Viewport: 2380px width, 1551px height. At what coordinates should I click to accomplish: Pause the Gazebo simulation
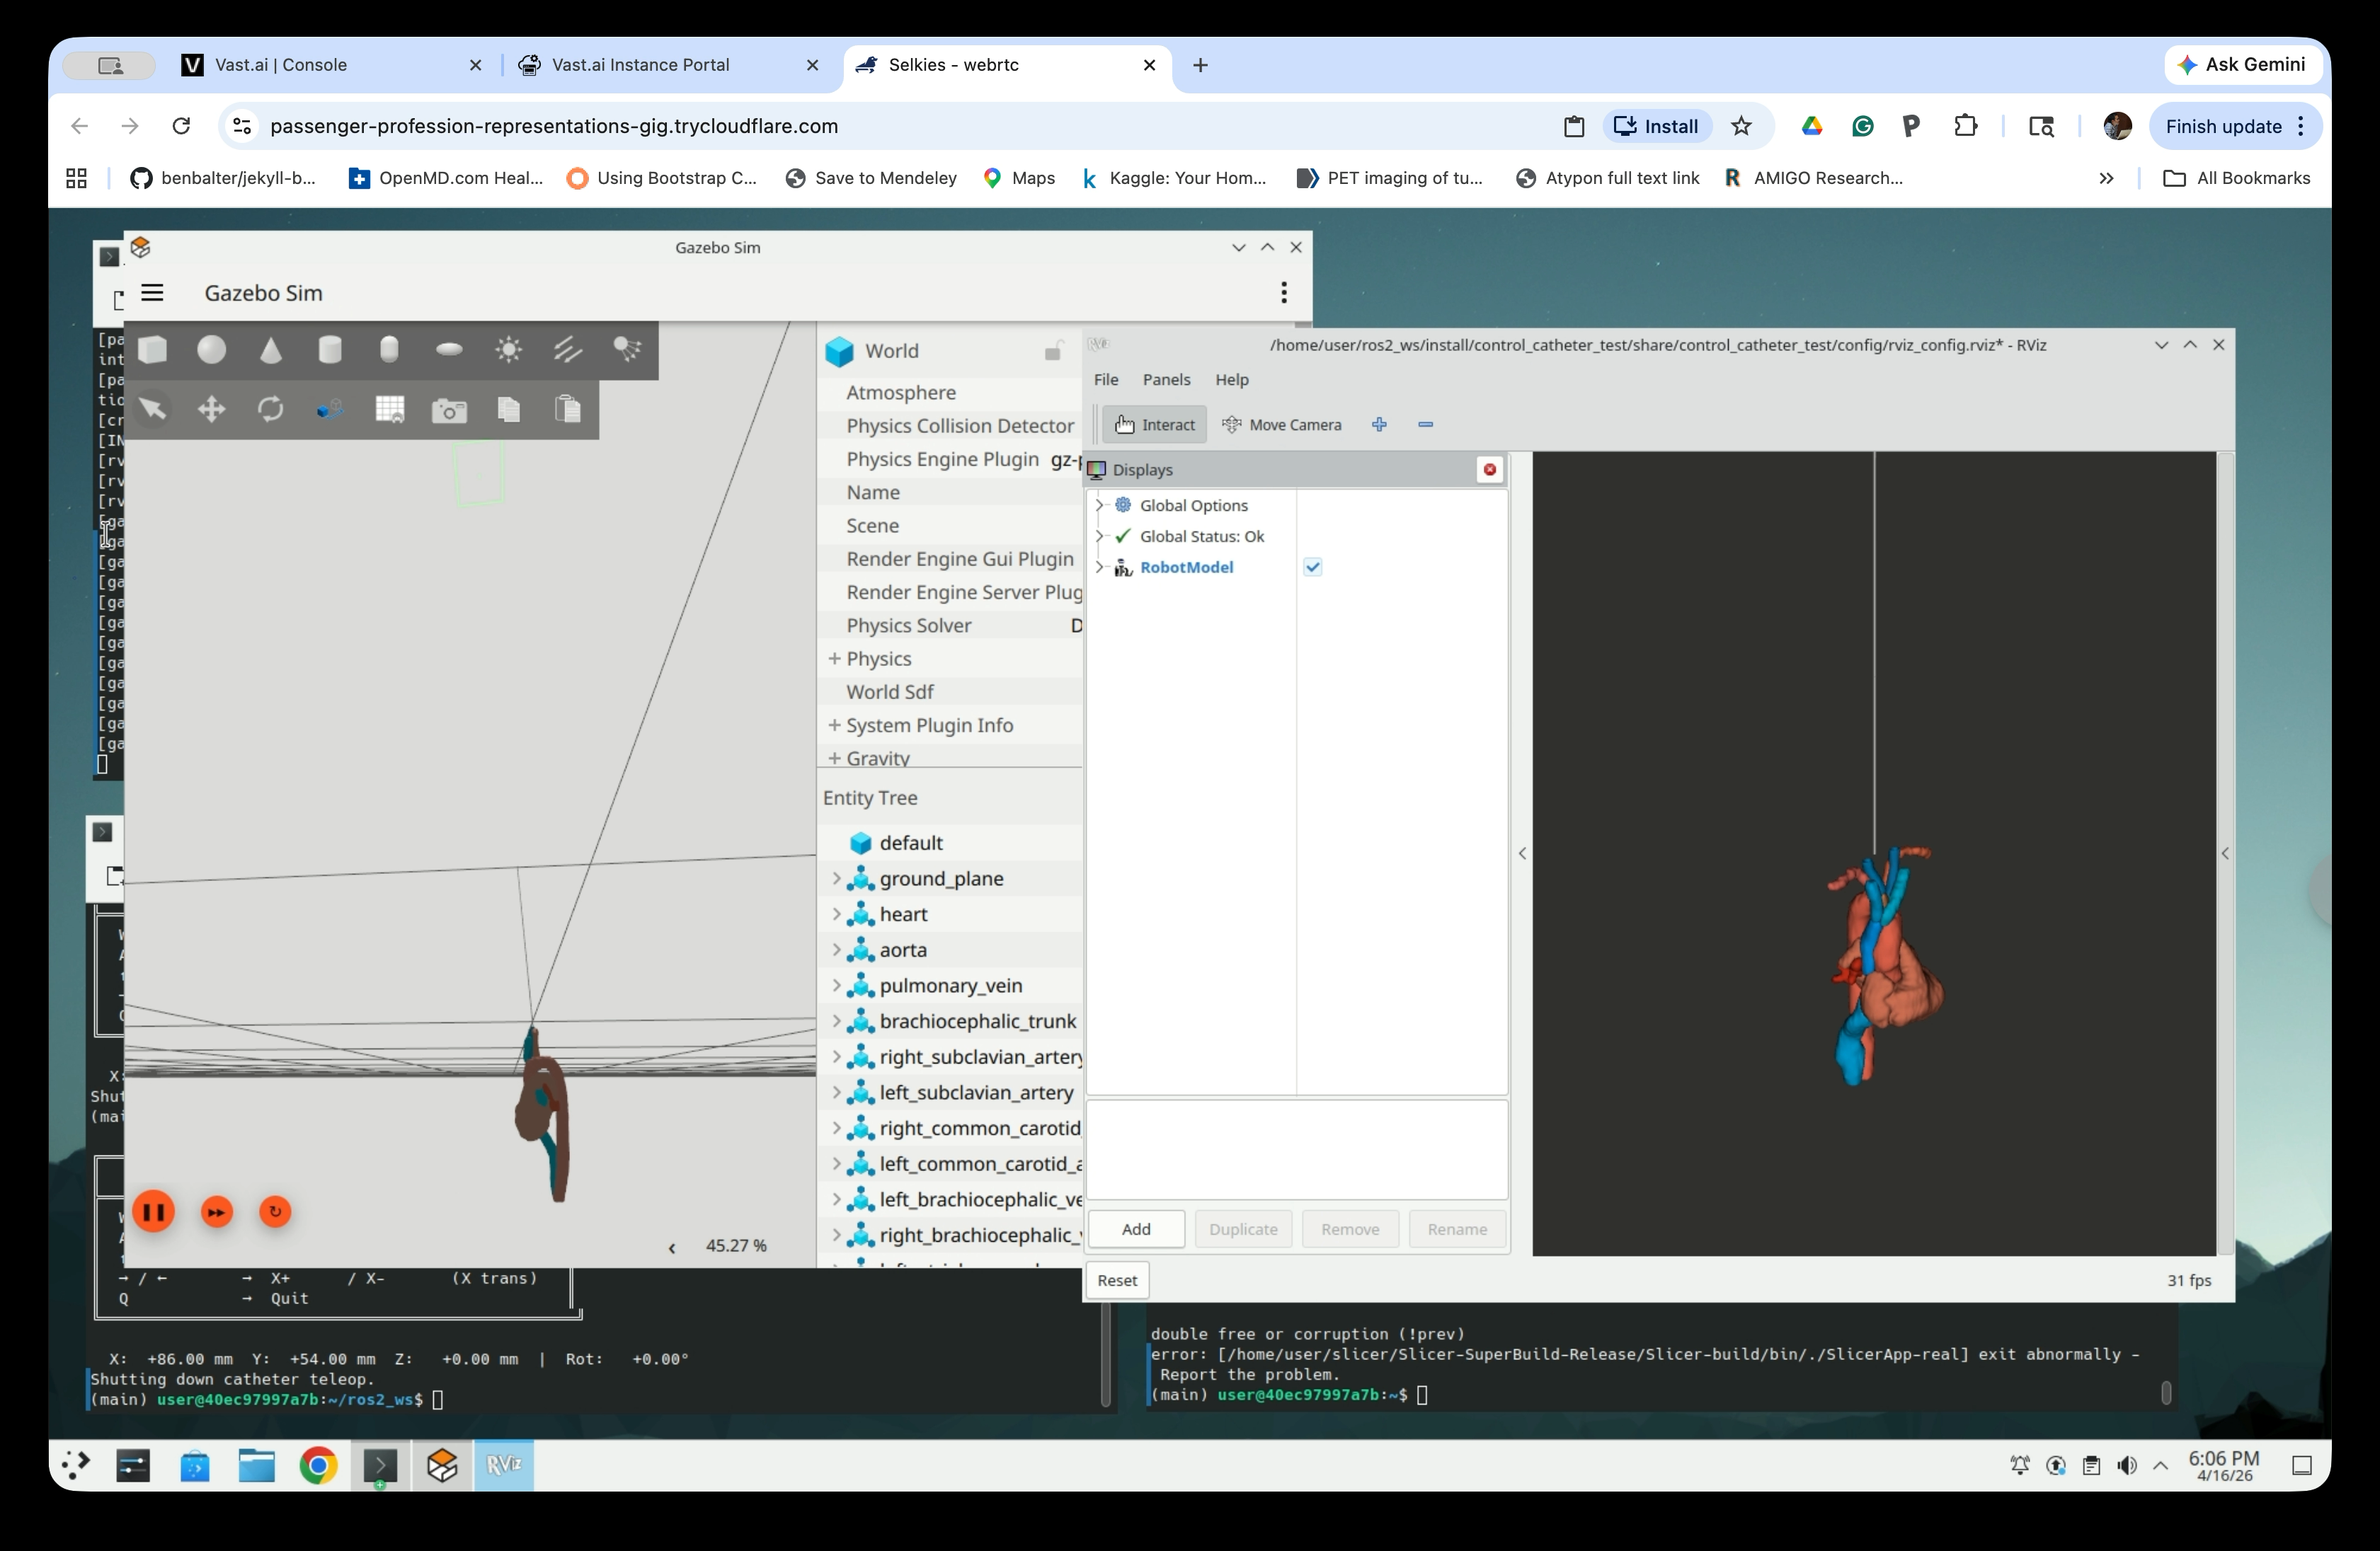pyautogui.click(x=154, y=1212)
